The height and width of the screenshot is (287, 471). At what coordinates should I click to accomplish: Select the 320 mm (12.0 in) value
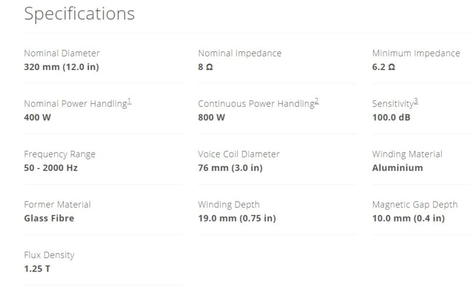click(x=61, y=67)
